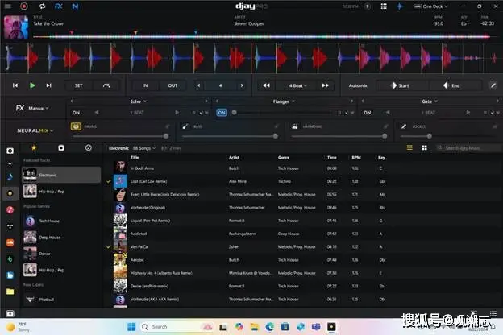
Task: Click the blue sparkle icon in top bar
Action: pos(400,6)
